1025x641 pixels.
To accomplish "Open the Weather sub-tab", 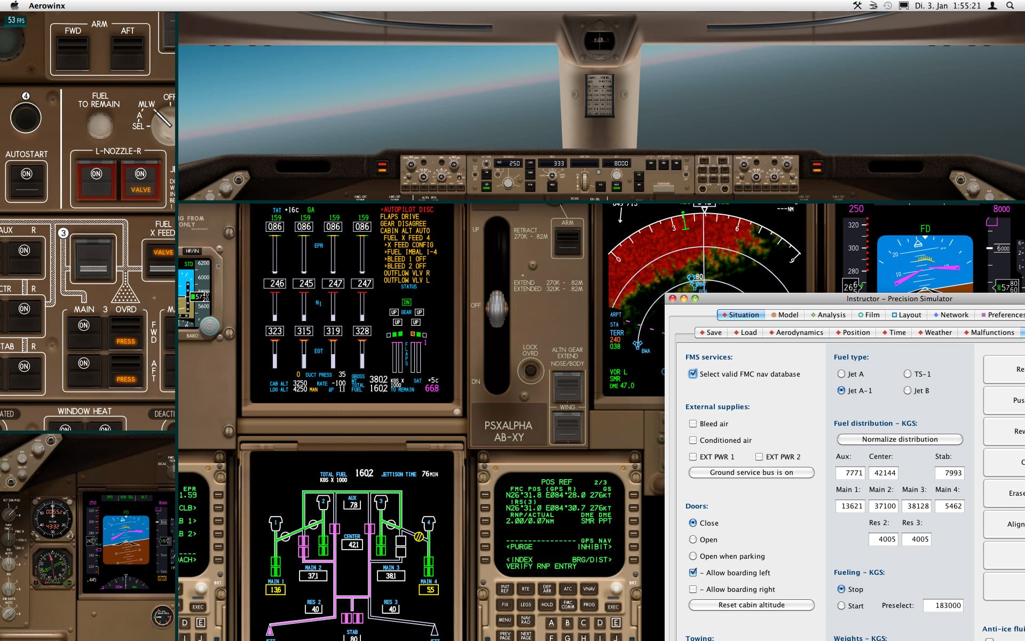I will point(934,332).
